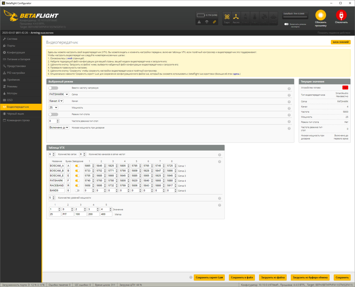
Task: Click stepper on BOSCAM_A channel 1 value 5865
Action: pyautogui.click(x=93, y=166)
